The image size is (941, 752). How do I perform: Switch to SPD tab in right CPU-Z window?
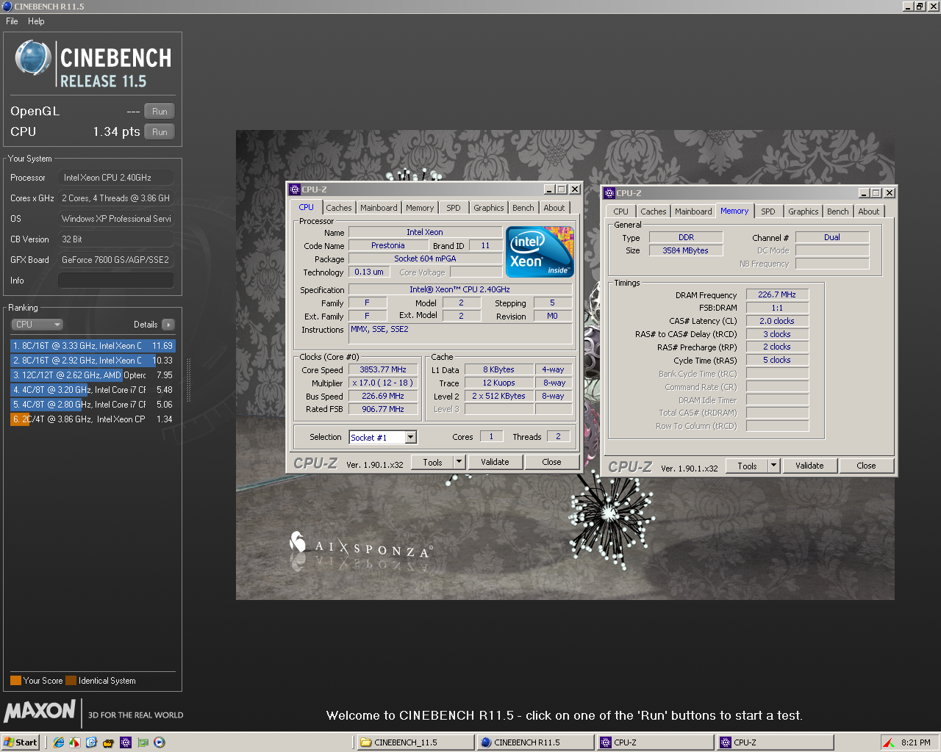click(x=768, y=211)
